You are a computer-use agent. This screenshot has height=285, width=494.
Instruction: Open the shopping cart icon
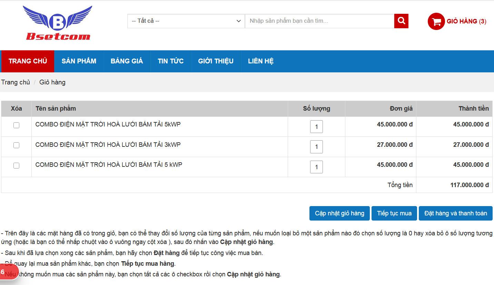(x=436, y=21)
